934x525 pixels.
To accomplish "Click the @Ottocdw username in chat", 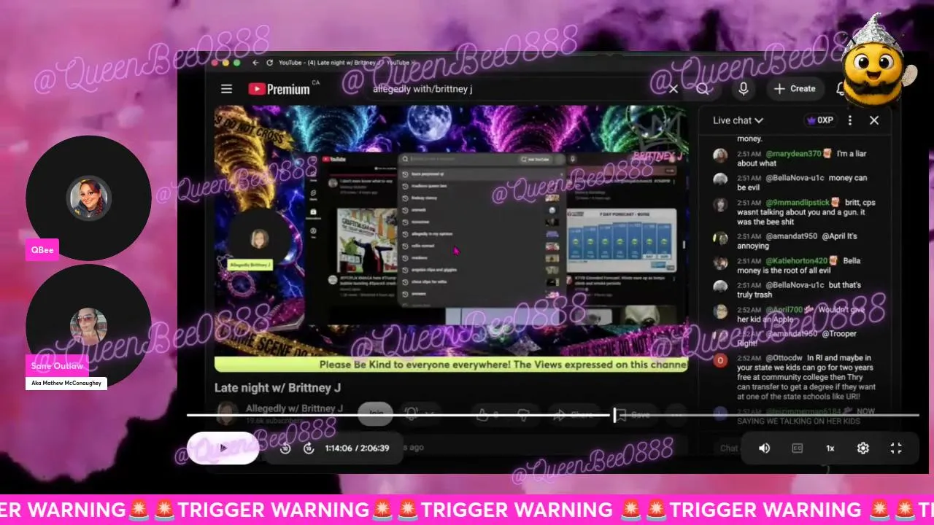I will (784, 358).
